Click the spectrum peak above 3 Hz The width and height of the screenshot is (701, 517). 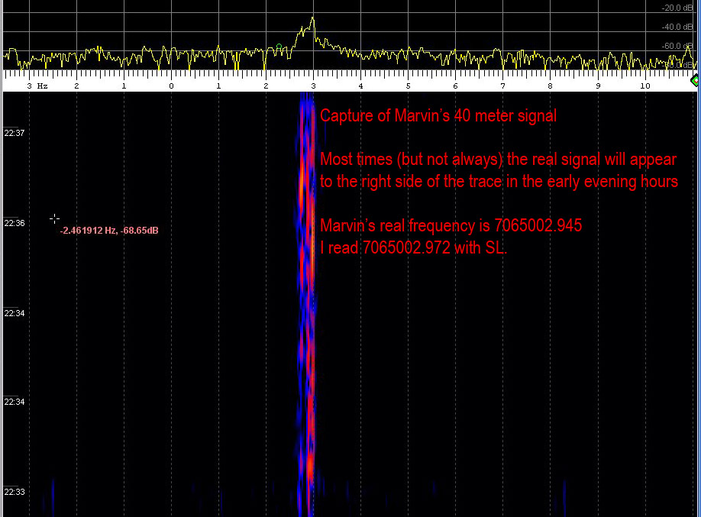coord(312,19)
